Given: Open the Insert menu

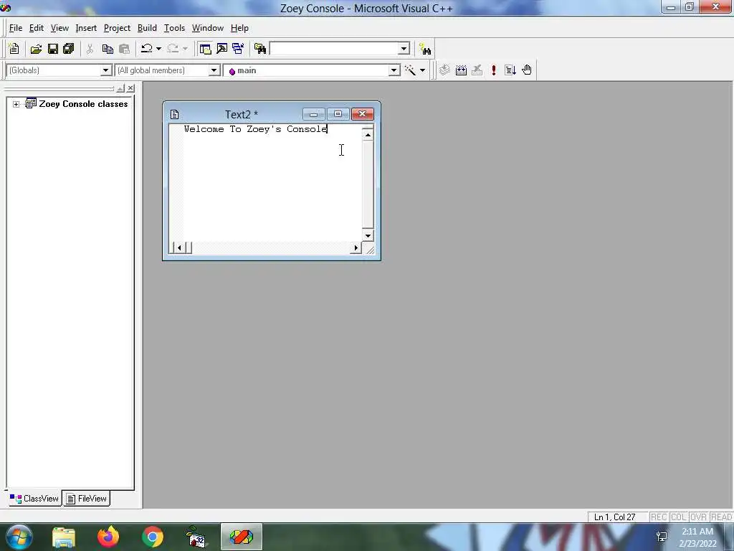Looking at the screenshot, I should point(86,28).
